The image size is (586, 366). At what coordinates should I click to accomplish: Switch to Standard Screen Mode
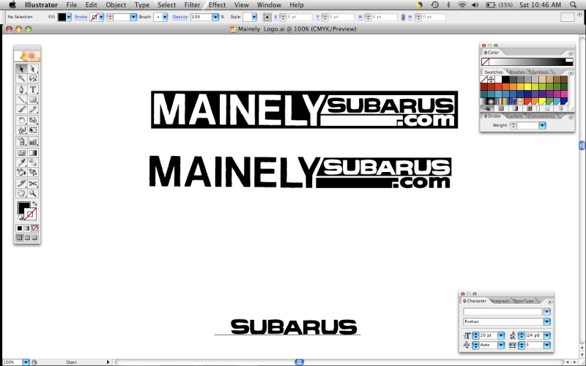click(20, 237)
